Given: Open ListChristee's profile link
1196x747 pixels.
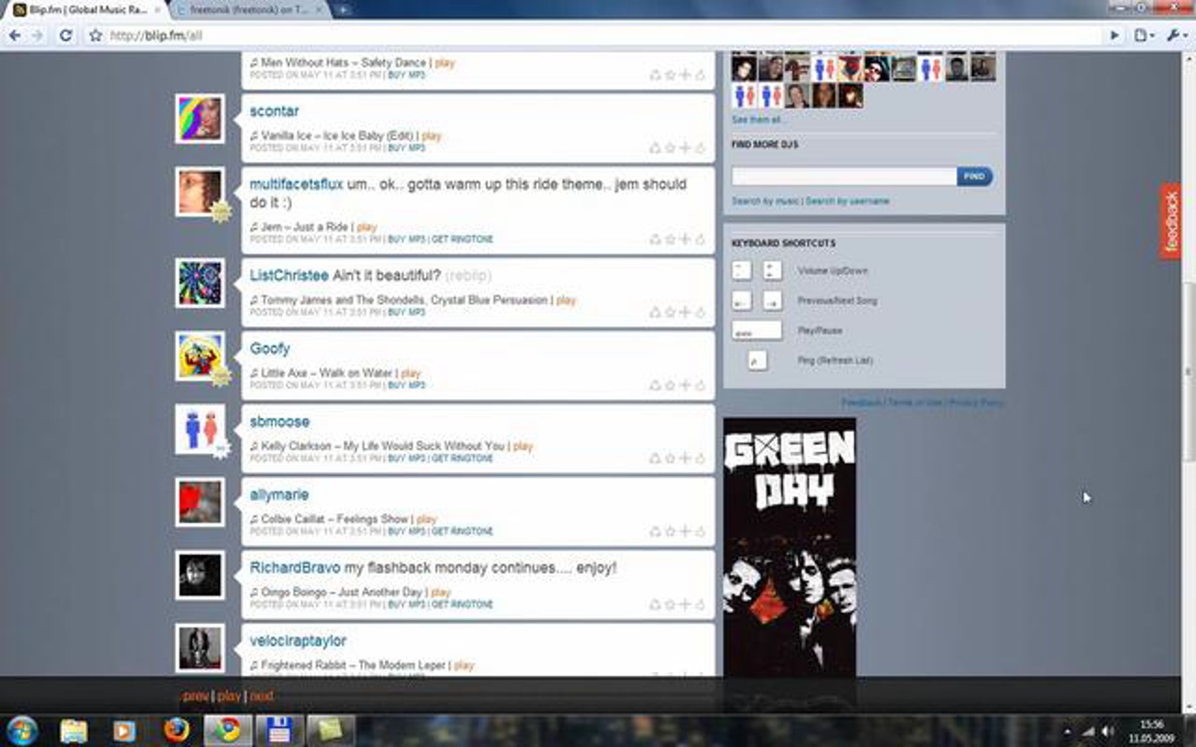Looking at the screenshot, I should [289, 275].
